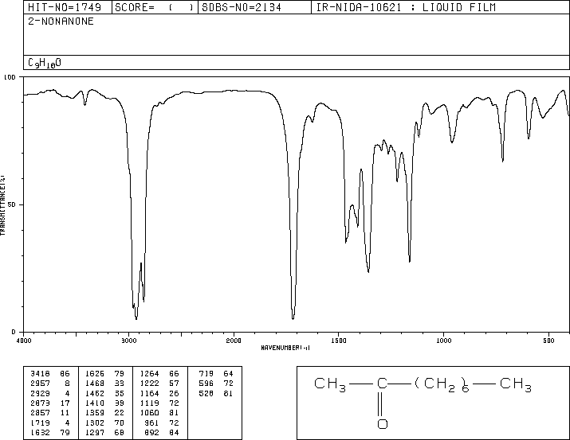Image resolution: width=570 pixels, height=440 pixels.
Task: Select peak table row 719 64
Action: pos(216,373)
